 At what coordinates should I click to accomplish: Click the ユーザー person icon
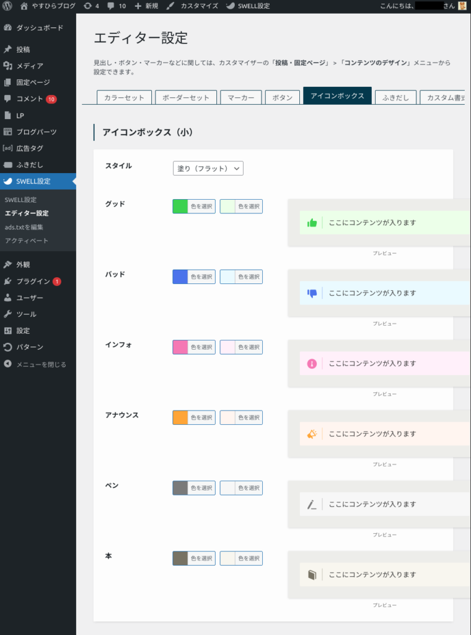coord(7,298)
